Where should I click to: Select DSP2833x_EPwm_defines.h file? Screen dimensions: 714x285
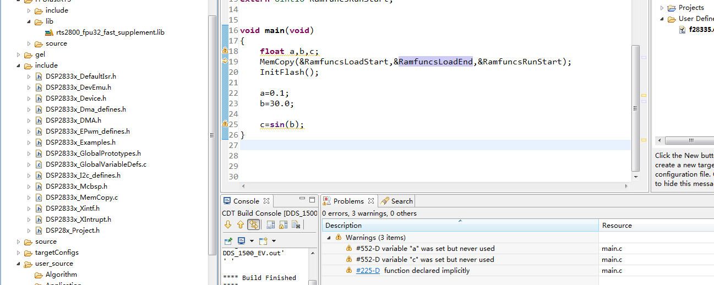click(88, 131)
